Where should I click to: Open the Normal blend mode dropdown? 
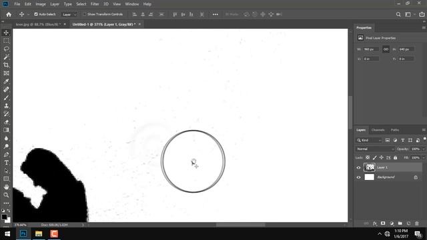coord(375,149)
